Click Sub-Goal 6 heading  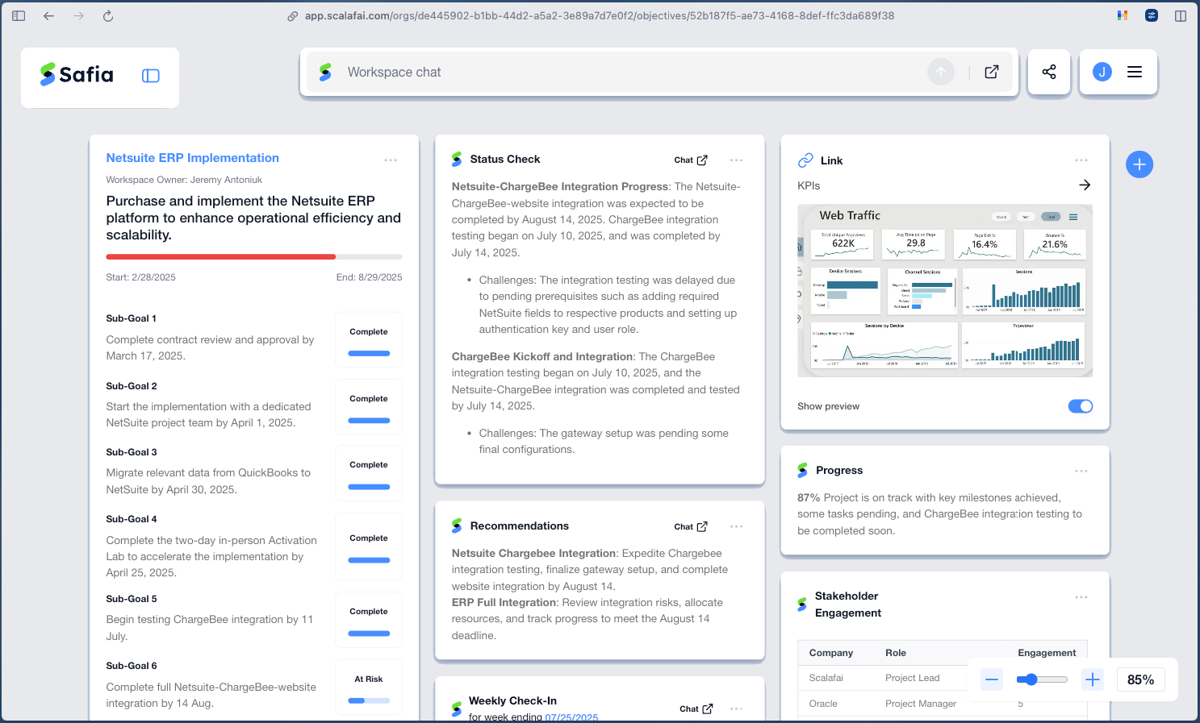[132, 666]
